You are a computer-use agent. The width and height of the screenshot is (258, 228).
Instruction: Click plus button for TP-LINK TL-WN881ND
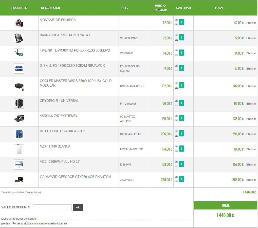[176, 50]
